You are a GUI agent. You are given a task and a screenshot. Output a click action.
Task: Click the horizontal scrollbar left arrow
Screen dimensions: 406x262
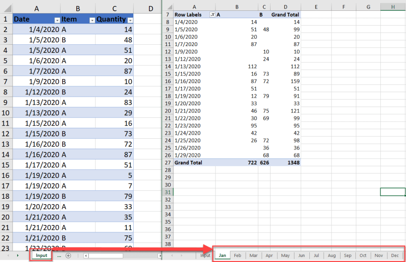[86, 256]
